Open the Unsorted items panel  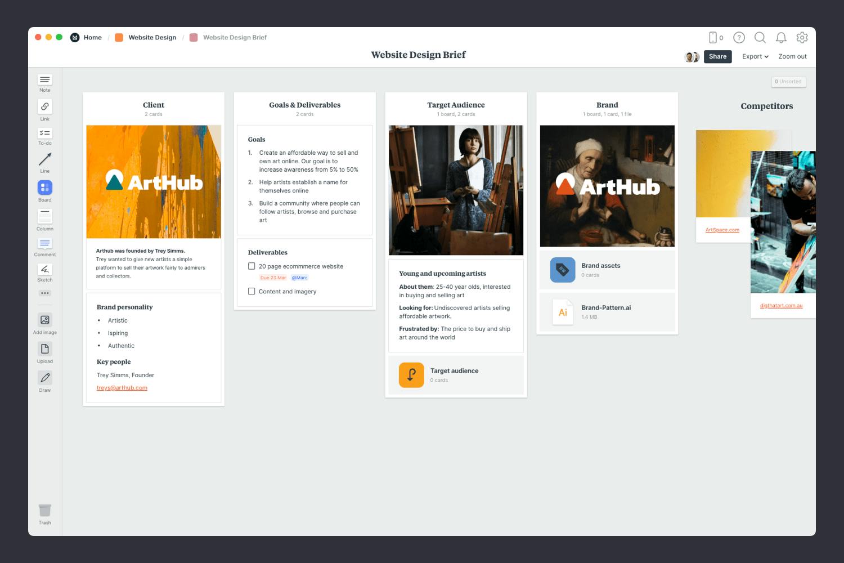[788, 82]
